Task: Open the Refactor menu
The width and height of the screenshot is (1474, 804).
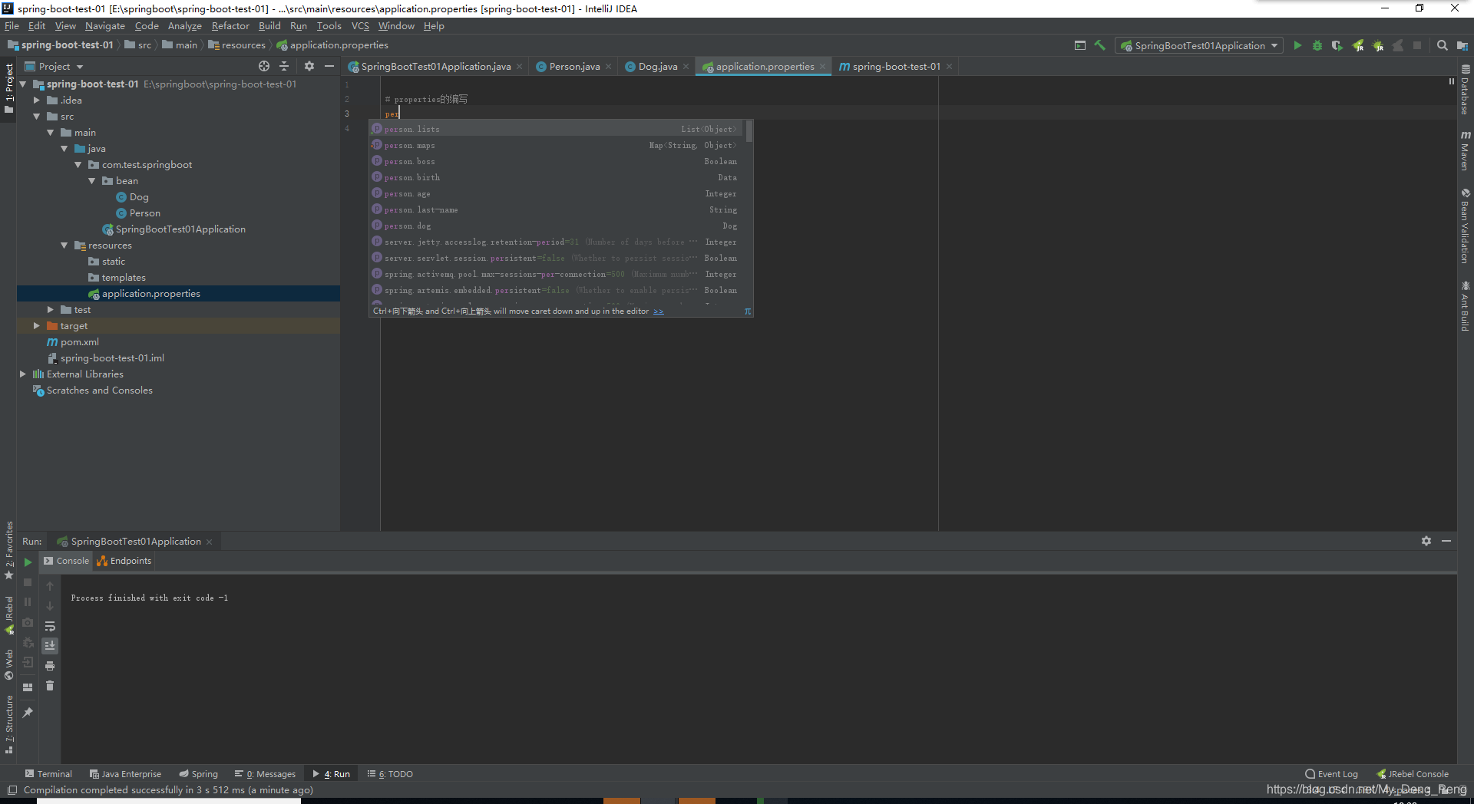Action: tap(230, 25)
